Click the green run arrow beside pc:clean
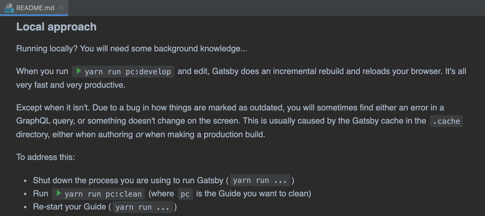This screenshot has width=485, height=216. (x=59, y=193)
